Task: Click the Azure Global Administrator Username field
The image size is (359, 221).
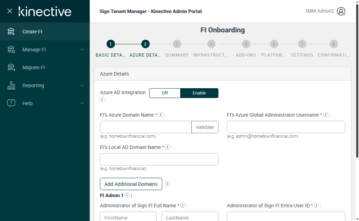Action: click(x=286, y=127)
